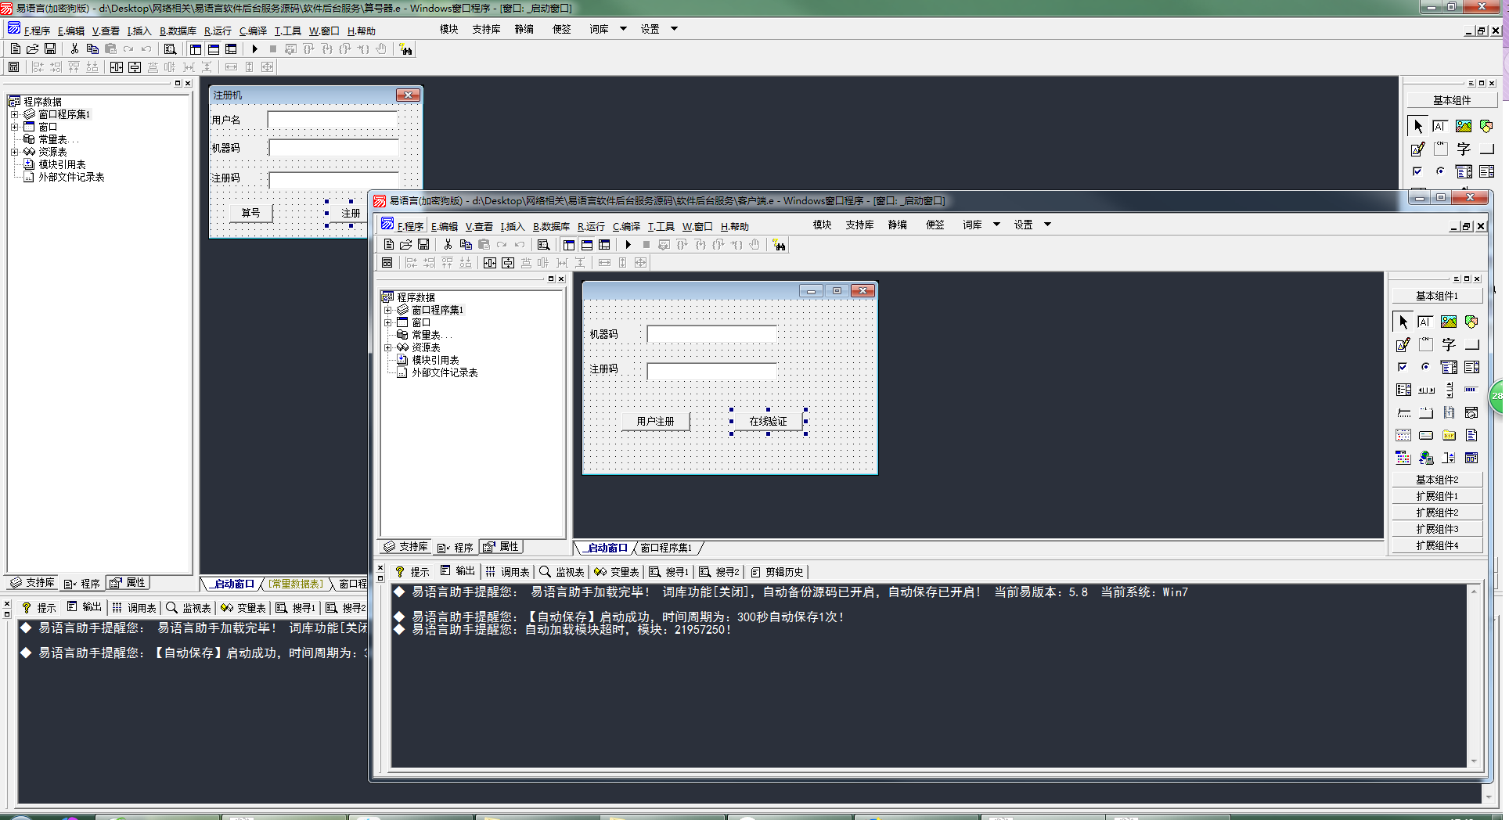Open 词库 dropdown arrow in back window
This screenshot has height=820, width=1509.
623,29
